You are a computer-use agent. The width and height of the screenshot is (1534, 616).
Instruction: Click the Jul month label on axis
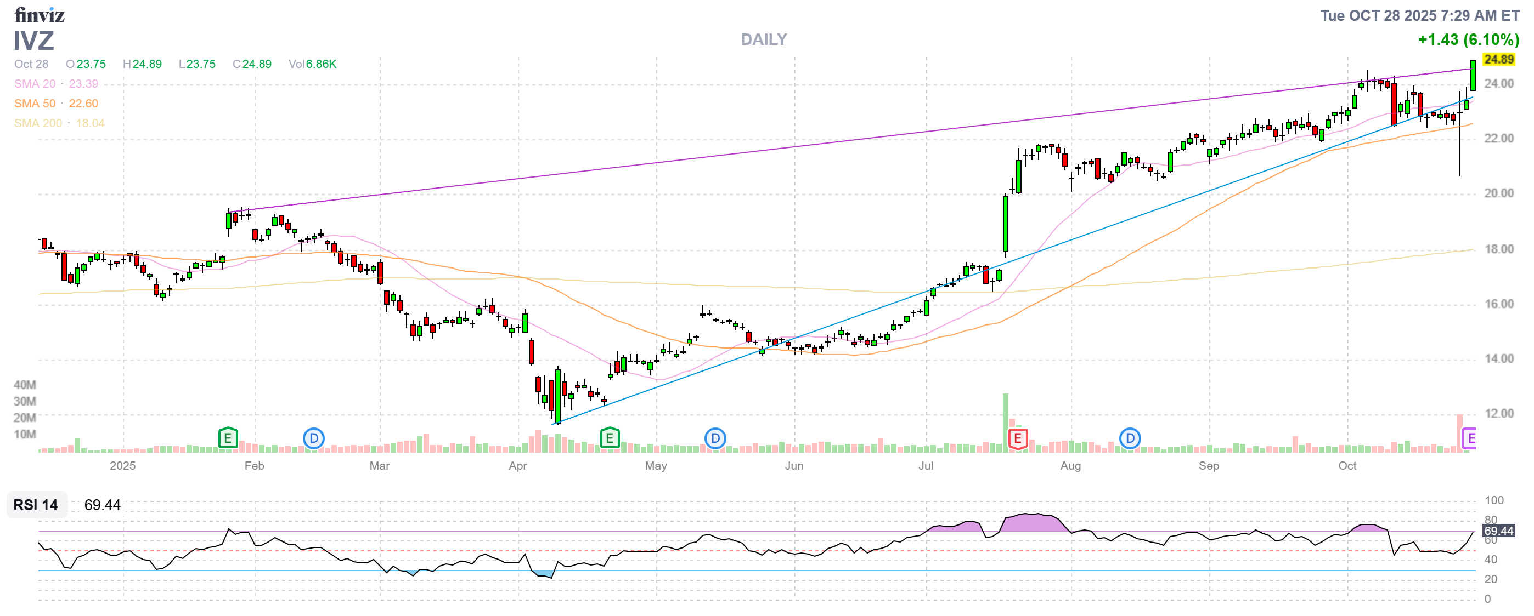(x=926, y=466)
